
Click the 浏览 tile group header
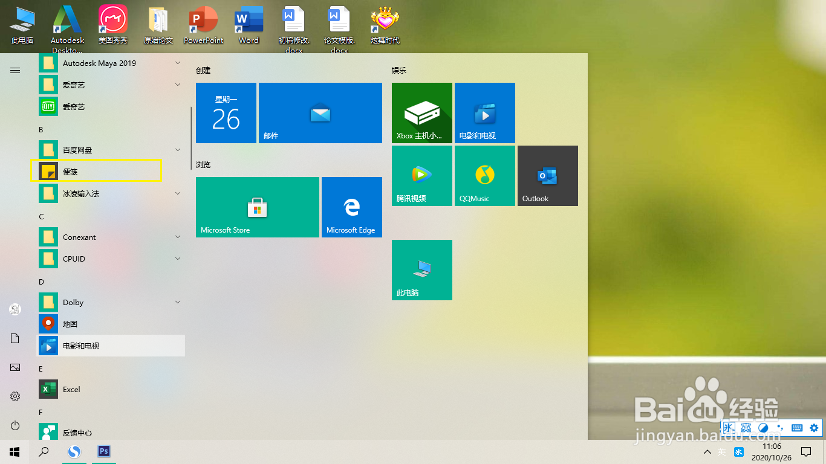[203, 164]
